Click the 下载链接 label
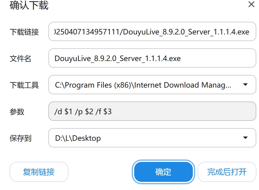 [x=24, y=32]
